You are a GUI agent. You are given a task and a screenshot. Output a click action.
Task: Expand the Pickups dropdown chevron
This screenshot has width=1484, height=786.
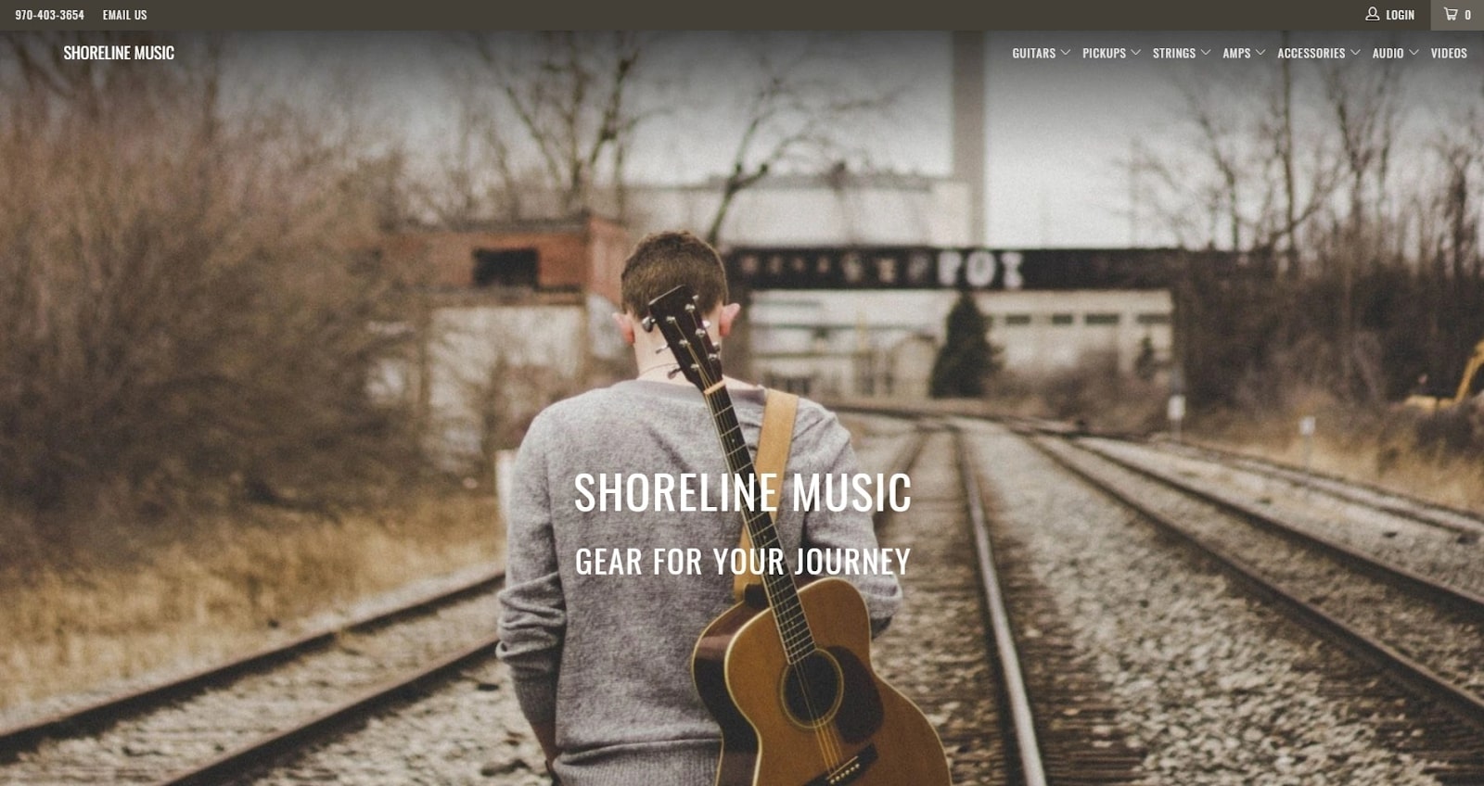point(1135,53)
